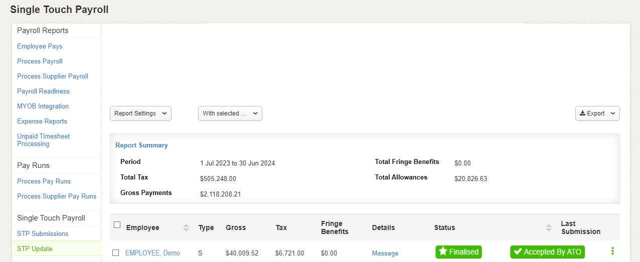Open Process Pay Runs link
Viewport: 640px width, 262px height.
tap(44, 181)
